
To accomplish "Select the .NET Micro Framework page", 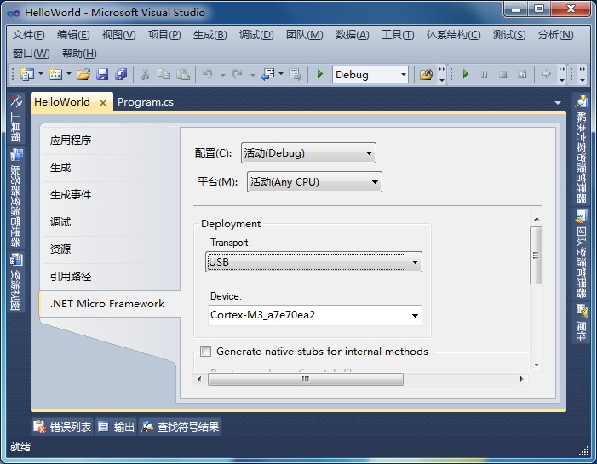I will point(110,304).
